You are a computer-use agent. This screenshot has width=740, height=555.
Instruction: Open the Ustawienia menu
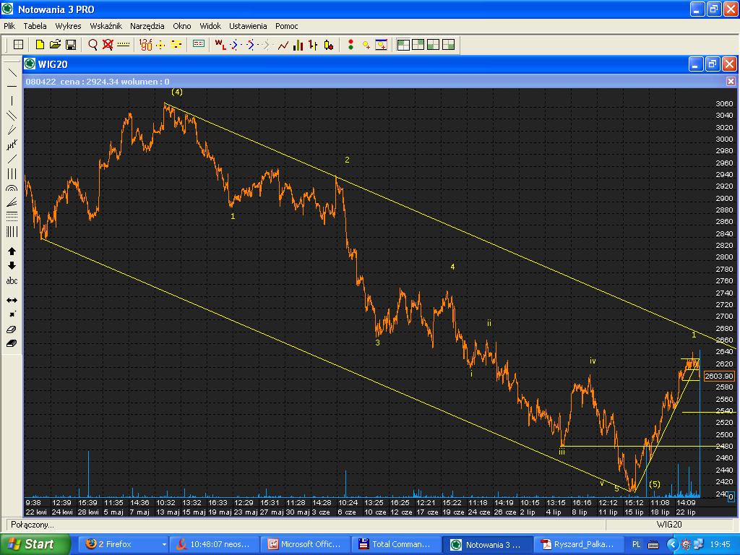point(248,26)
